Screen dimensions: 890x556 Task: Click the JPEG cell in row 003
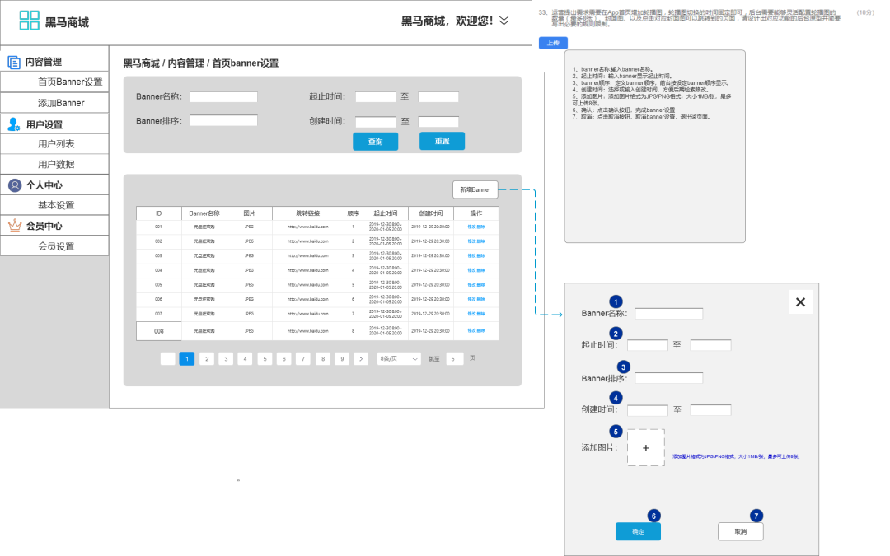pos(249,256)
